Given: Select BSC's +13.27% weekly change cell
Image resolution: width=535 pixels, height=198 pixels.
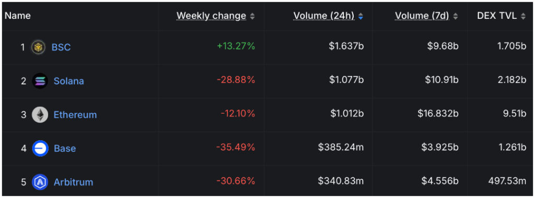Looking at the screenshot, I should (236, 46).
